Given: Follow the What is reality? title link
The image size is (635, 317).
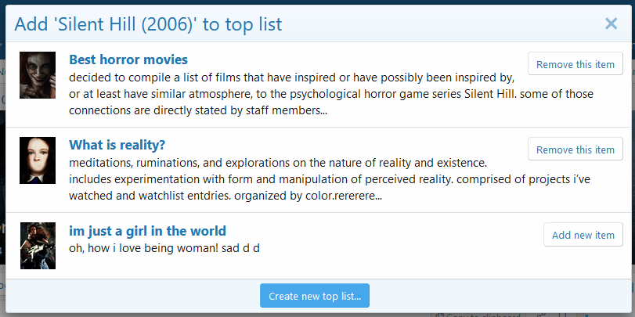Looking at the screenshot, I should tap(117, 145).
